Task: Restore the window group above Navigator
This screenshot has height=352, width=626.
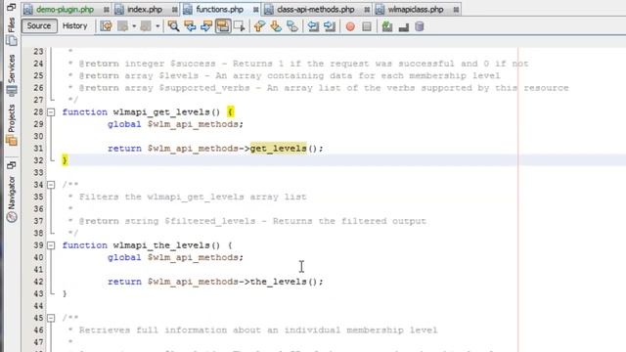Action: pyautogui.click(x=11, y=165)
